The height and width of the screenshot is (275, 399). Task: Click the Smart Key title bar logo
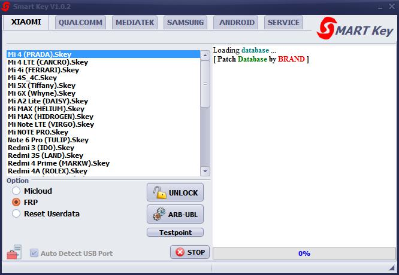pos(5,7)
